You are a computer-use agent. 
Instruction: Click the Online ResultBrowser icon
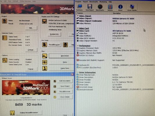(12, 113)
